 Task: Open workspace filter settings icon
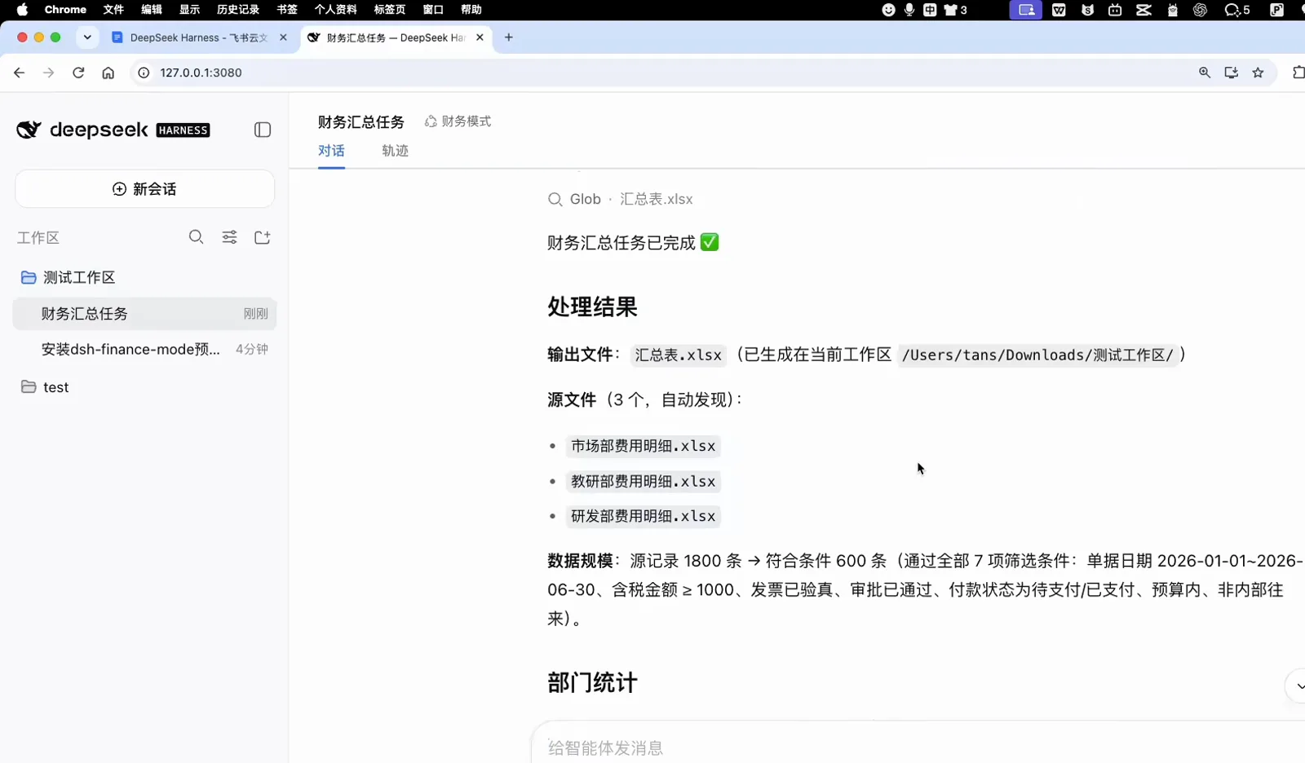click(x=230, y=237)
